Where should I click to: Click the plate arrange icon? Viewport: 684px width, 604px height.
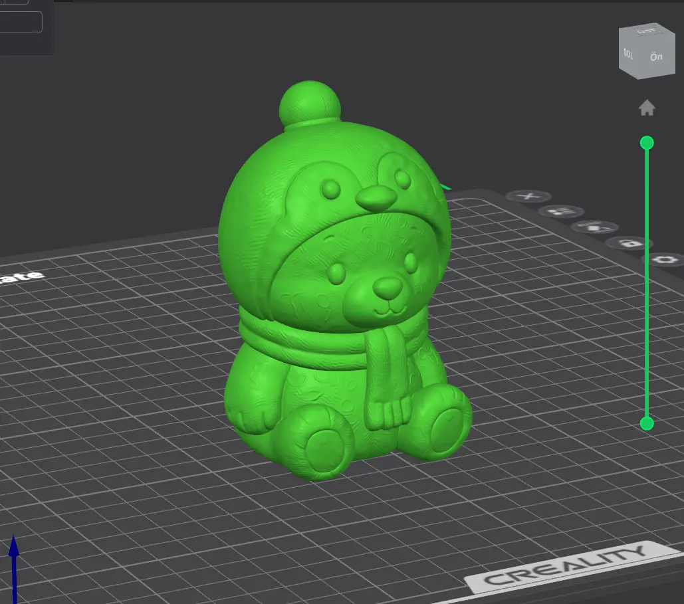pyautogui.click(x=560, y=212)
